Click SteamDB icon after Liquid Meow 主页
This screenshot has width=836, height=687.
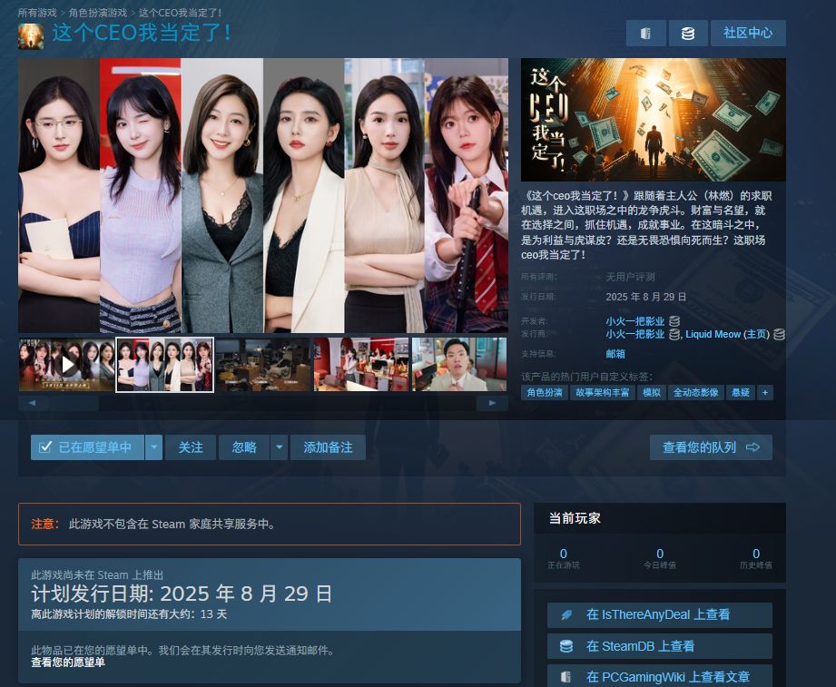tap(779, 334)
